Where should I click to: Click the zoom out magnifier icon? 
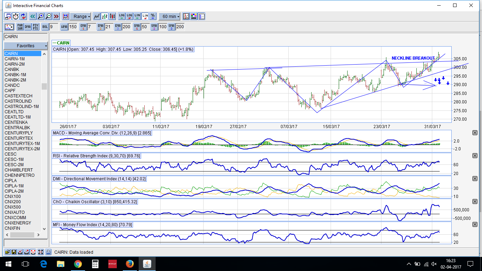click(x=48, y=16)
